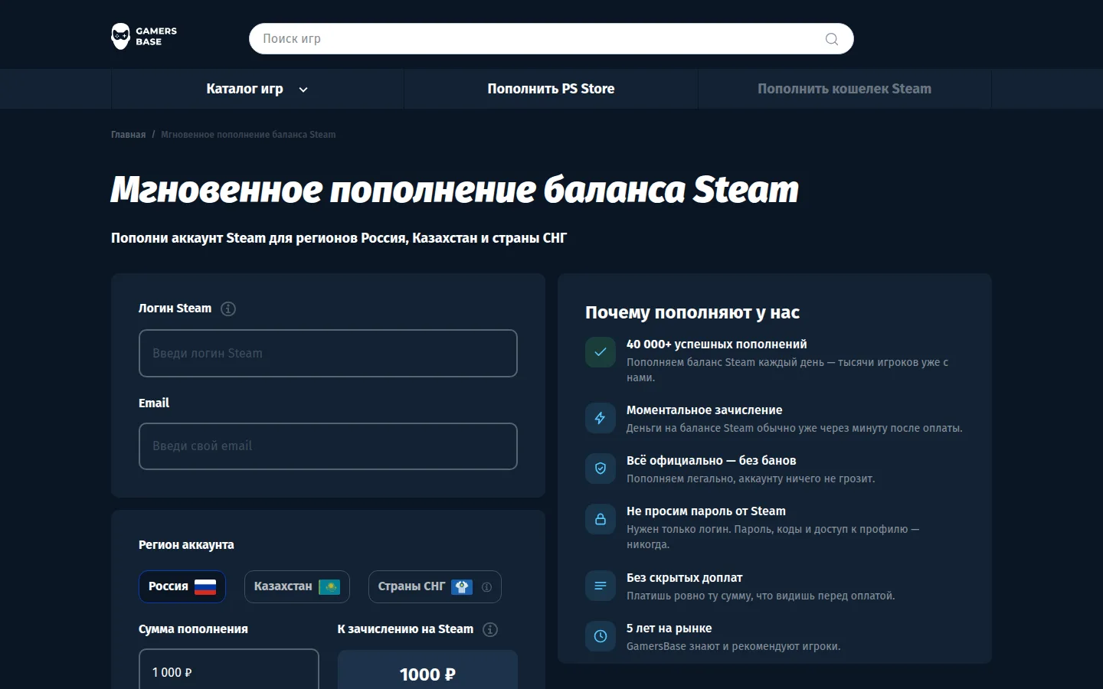Click the Регион аккаунта label
Image resolution: width=1103 pixels, height=689 pixels.
click(186, 545)
